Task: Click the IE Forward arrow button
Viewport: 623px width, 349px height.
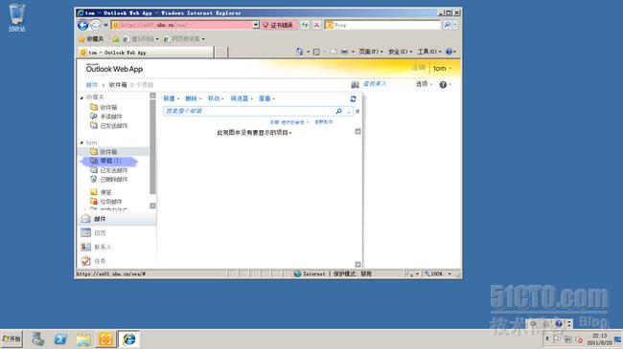Action: coord(95,25)
